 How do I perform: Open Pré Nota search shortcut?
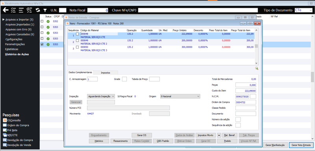(11, 130)
